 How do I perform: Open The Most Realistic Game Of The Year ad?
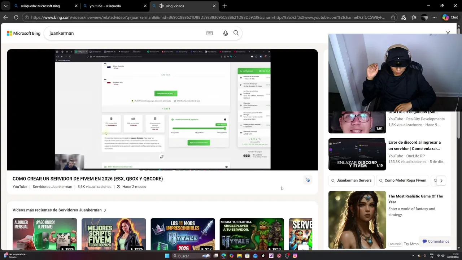pyautogui.click(x=415, y=199)
